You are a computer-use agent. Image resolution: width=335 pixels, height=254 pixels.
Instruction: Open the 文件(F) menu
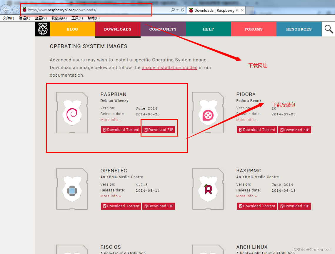9,18
